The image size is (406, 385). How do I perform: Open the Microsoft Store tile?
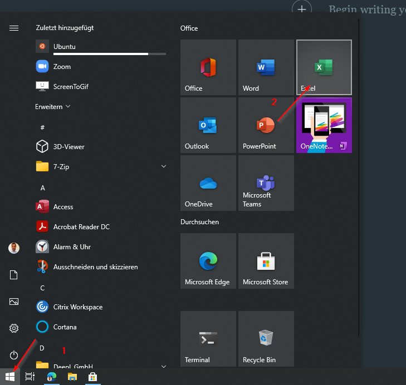pyautogui.click(x=266, y=261)
